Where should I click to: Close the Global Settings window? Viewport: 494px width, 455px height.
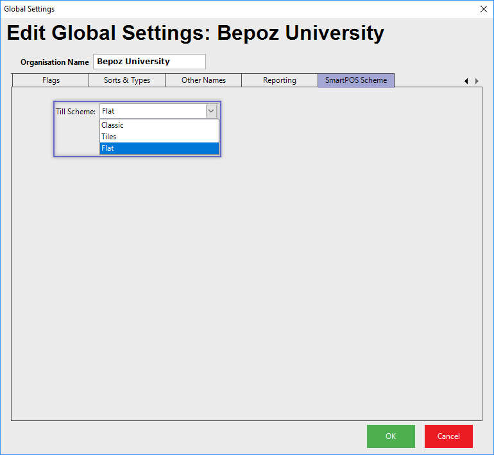[x=483, y=9]
